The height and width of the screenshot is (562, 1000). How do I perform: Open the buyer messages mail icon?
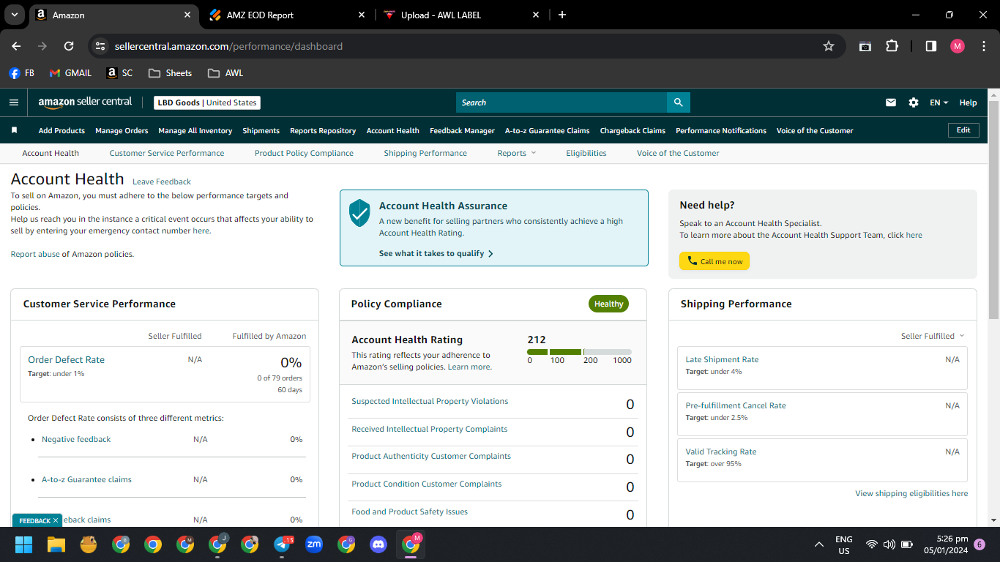[891, 102]
